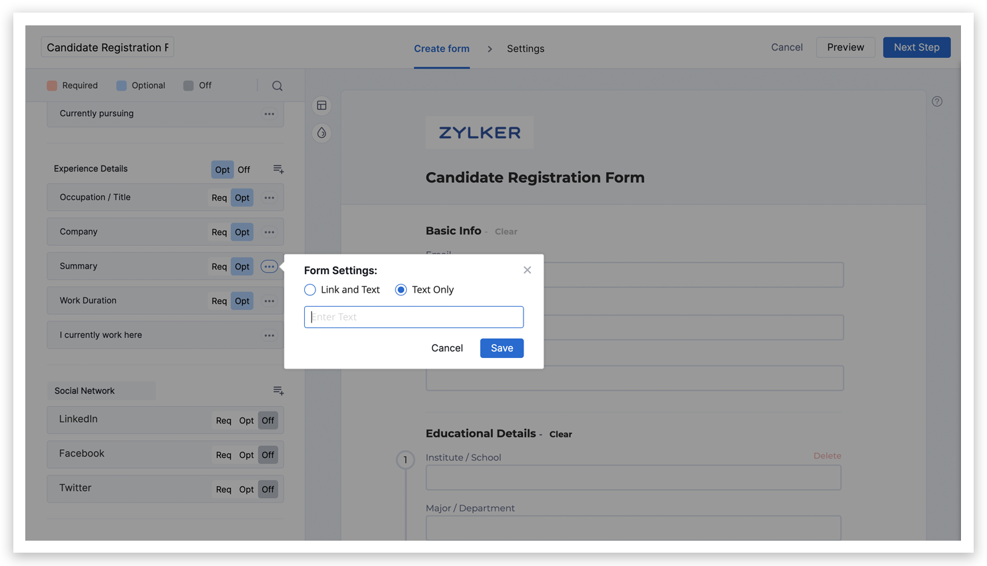Click add-field icon beside Experience Details

click(278, 169)
